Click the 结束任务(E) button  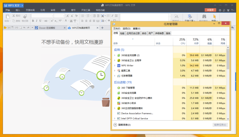click(x=220, y=125)
